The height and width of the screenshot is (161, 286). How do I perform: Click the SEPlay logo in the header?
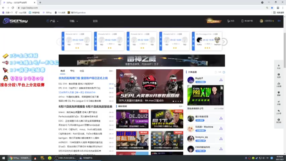[x=15, y=21]
